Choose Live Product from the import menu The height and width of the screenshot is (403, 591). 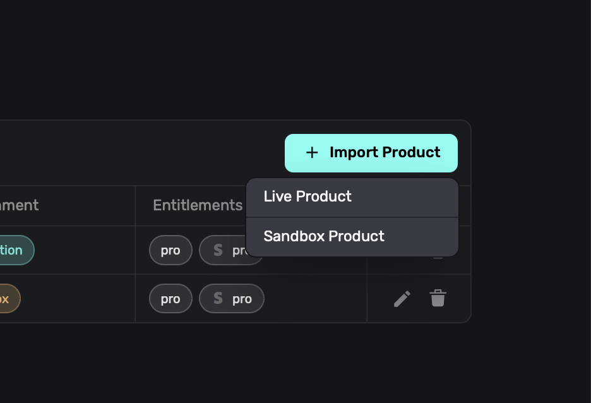pos(352,197)
